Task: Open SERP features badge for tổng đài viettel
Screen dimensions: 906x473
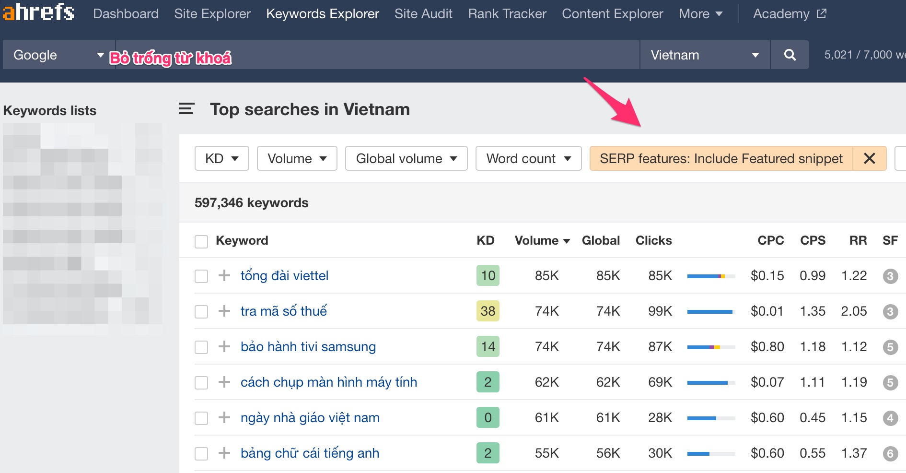Action: coord(890,276)
